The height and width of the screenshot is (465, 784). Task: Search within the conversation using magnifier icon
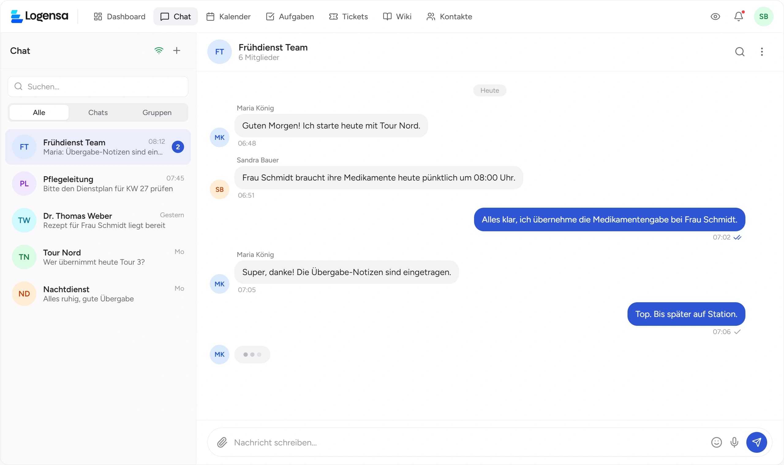click(x=740, y=52)
